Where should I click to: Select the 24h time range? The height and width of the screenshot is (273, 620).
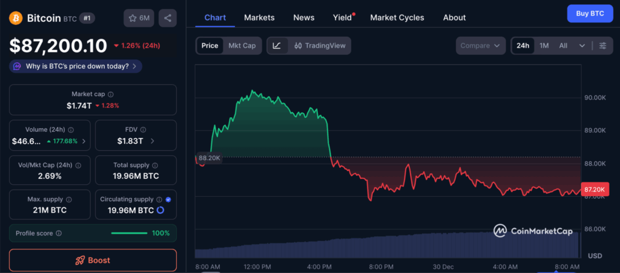point(523,46)
